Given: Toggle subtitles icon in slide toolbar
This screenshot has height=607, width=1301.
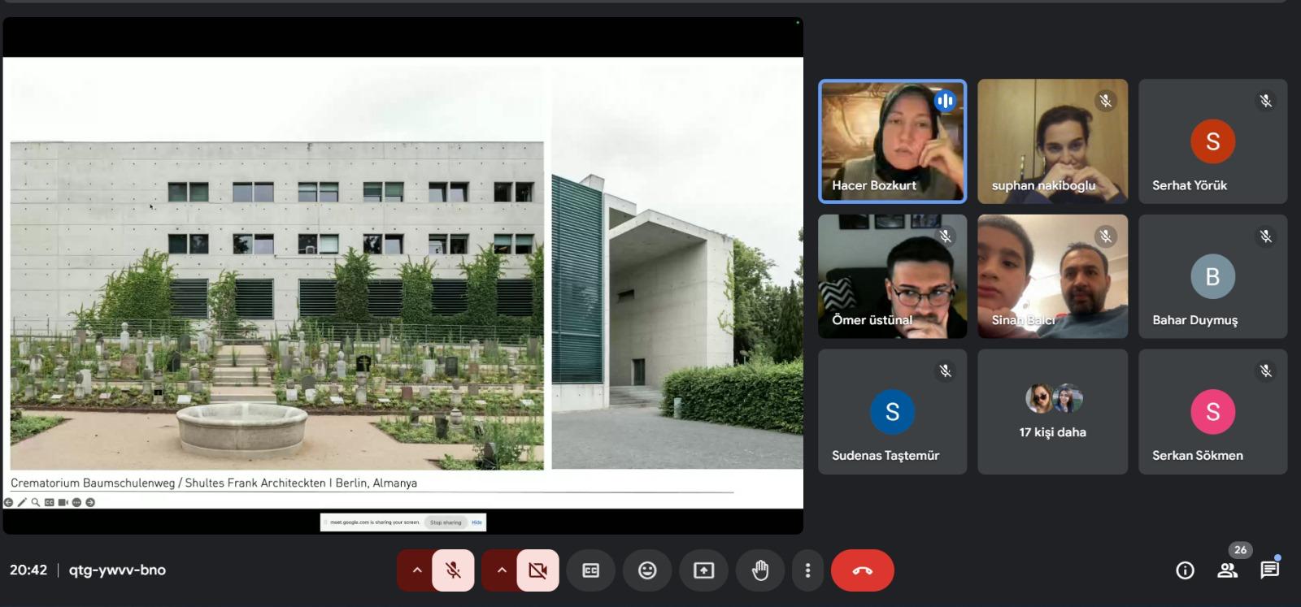Looking at the screenshot, I should tap(50, 502).
